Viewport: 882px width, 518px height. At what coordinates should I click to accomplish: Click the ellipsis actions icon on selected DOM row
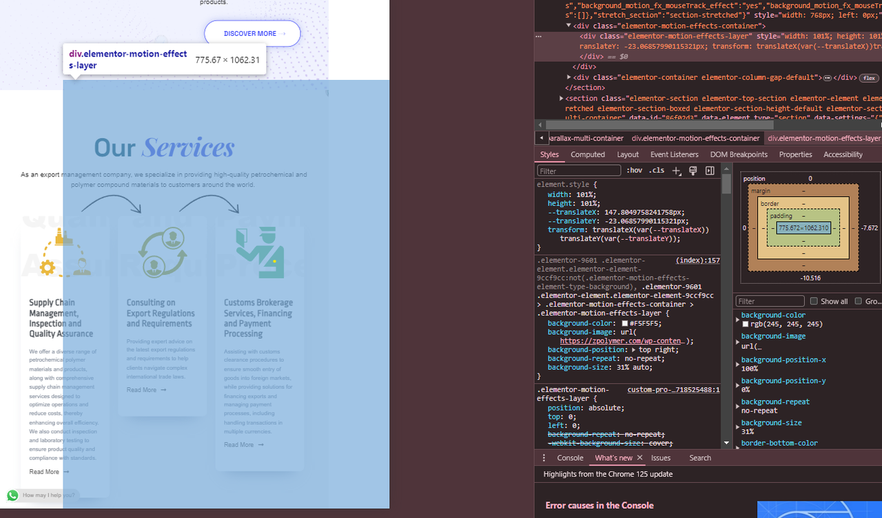click(539, 36)
